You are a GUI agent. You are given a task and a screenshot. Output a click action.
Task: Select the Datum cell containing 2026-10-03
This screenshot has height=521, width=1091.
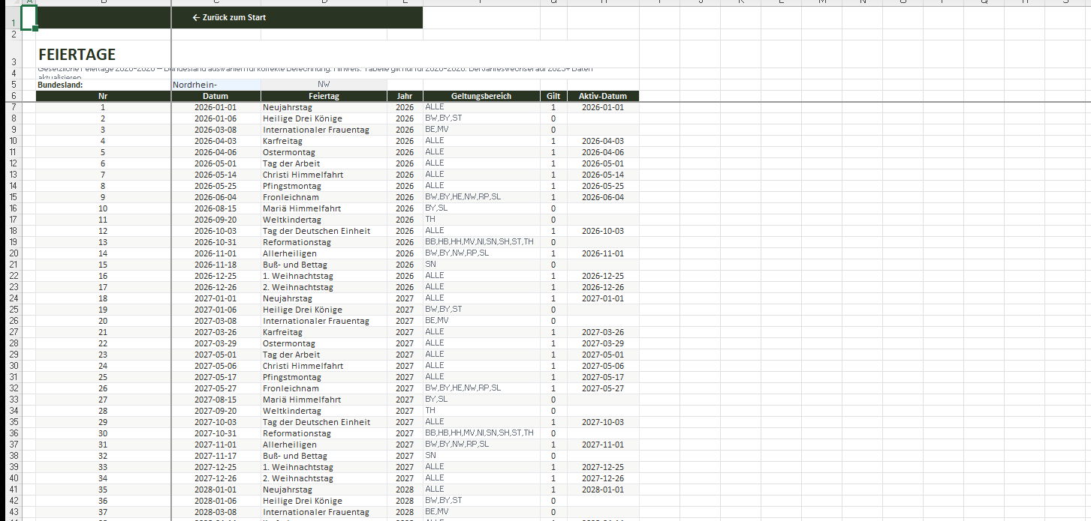(215, 231)
